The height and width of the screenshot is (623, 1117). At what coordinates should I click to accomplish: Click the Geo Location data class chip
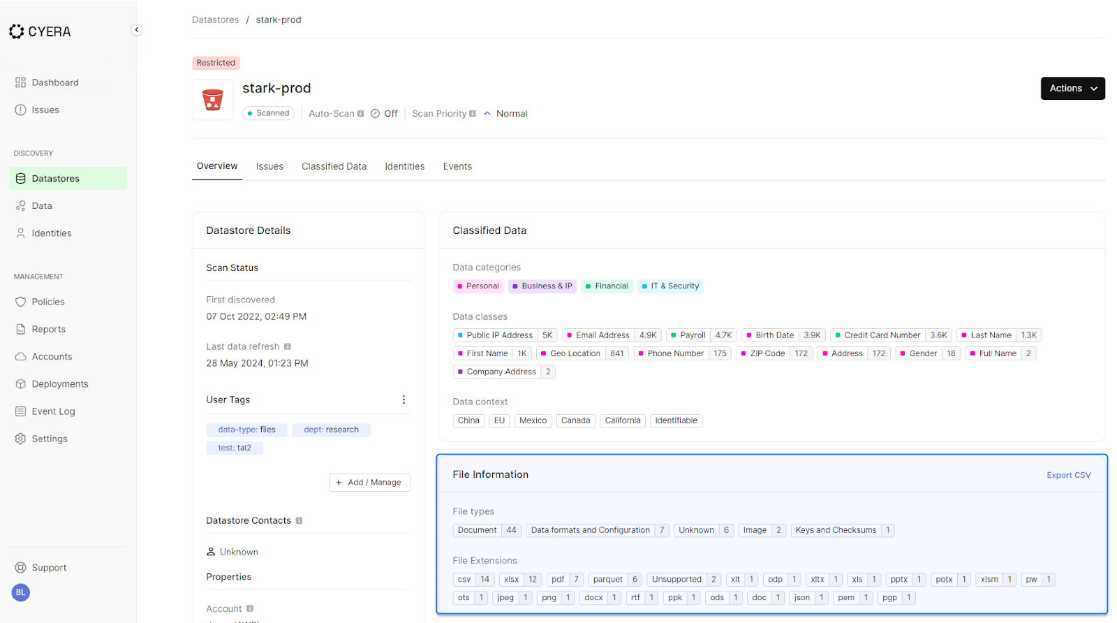[x=583, y=353]
